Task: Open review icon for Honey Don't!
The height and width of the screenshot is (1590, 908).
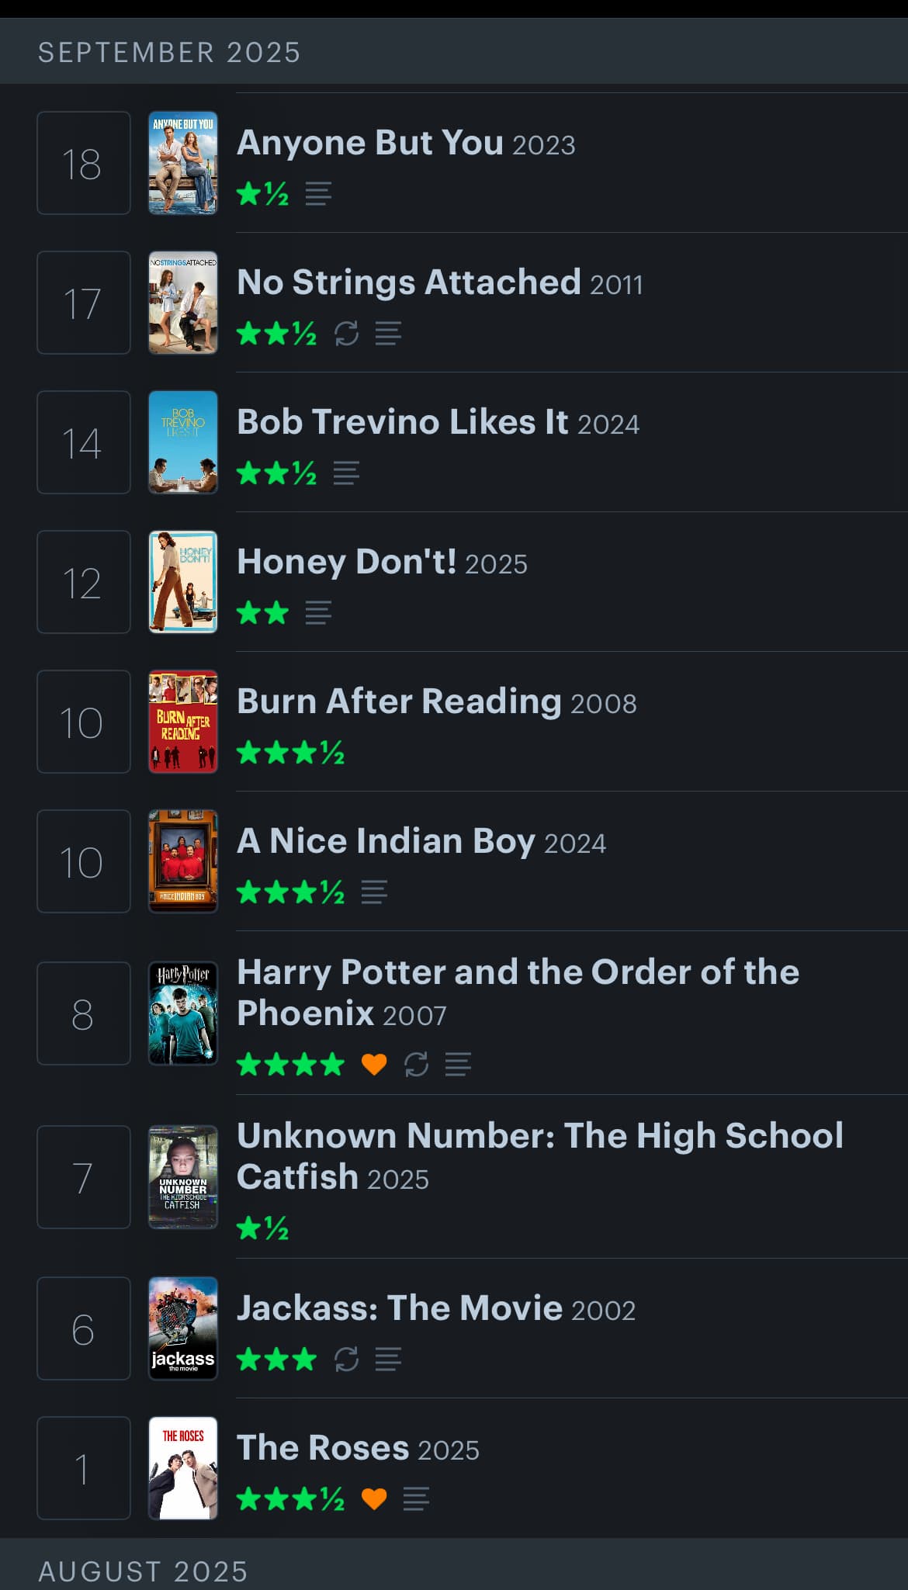Action: 318,613
